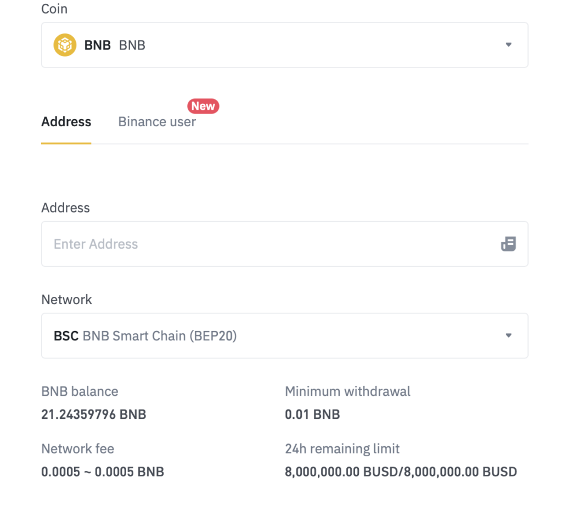Expand the Network selector dropdown arrow
This screenshot has height=505, width=562.
tap(508, 335)
